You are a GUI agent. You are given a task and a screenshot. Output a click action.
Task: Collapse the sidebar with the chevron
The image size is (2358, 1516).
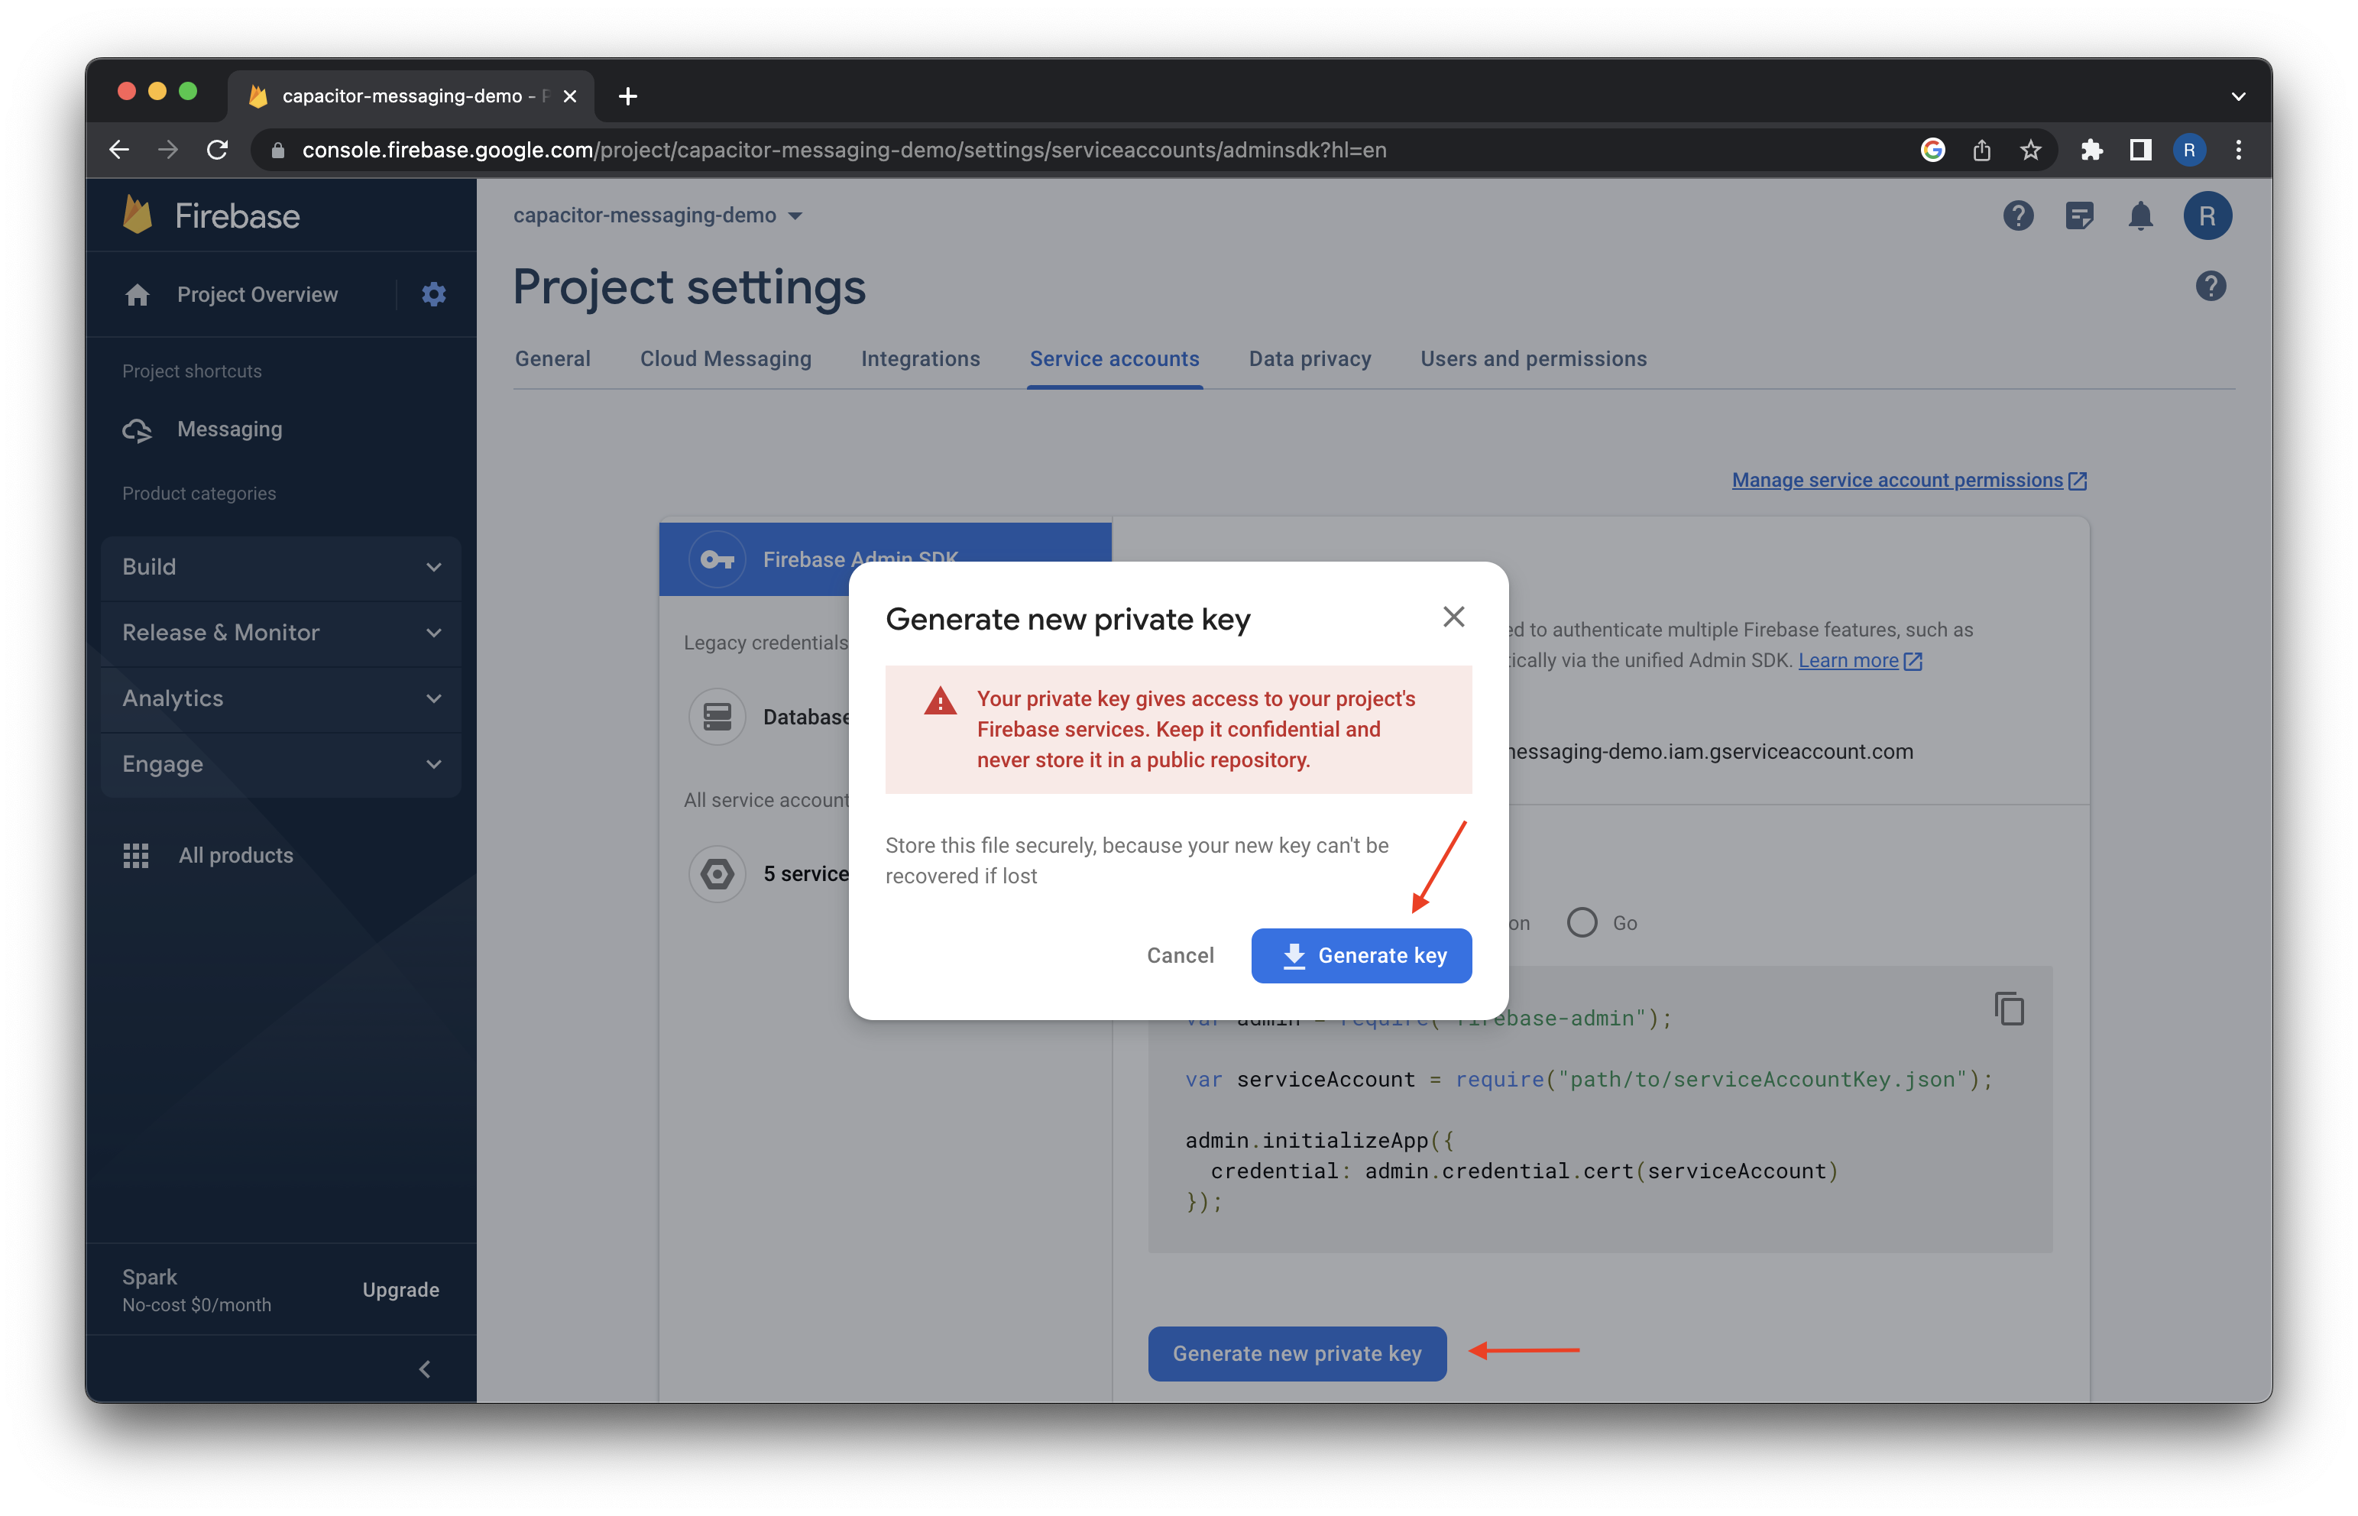[425, 1369]
